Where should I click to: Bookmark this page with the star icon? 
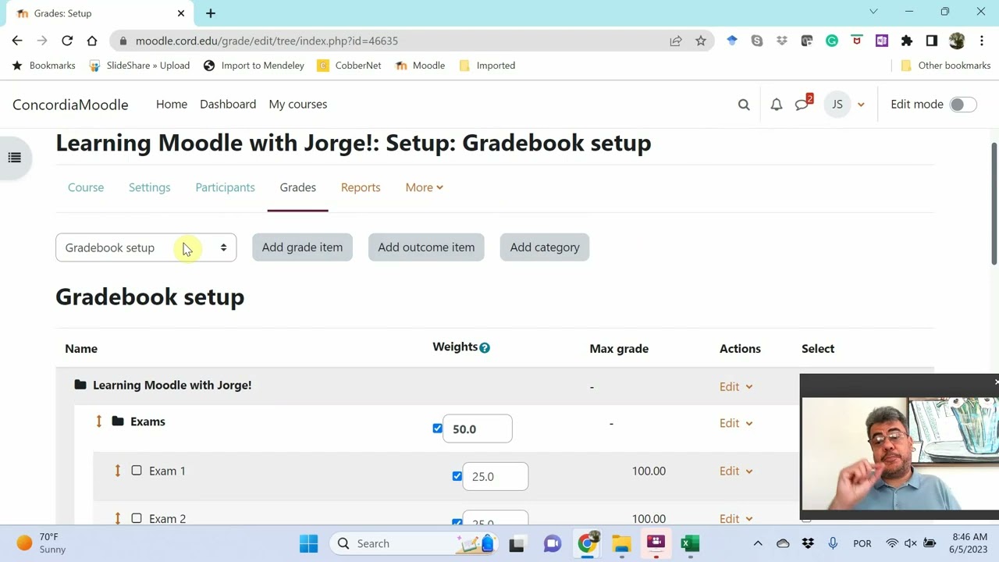[701, 41]
